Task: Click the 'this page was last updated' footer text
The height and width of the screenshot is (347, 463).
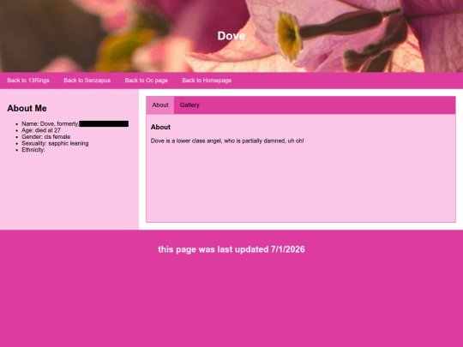Action: pyautogui.click(x=231, y=249)
